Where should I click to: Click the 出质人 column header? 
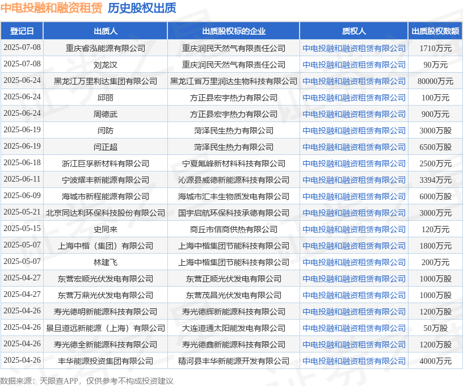106,31
